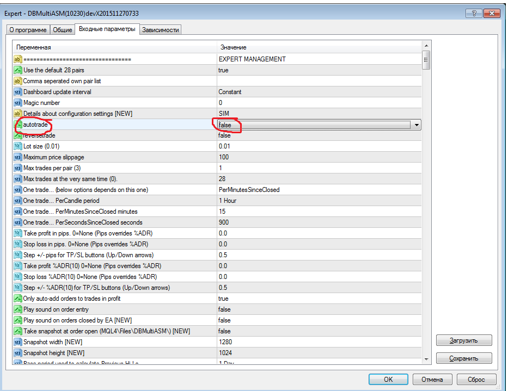Click the integer icon of 'Snapshot width [NEW]'
The height and width of the screenshot is (391, 508).
pos(17,342)
